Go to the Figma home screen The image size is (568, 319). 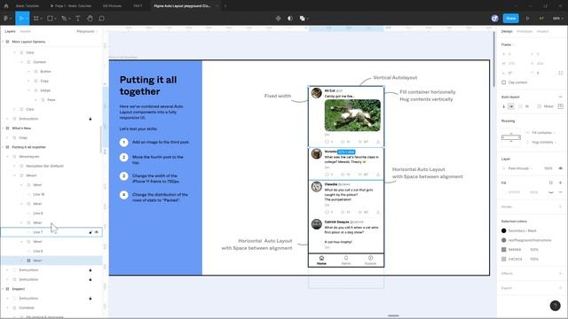point(6,6)
